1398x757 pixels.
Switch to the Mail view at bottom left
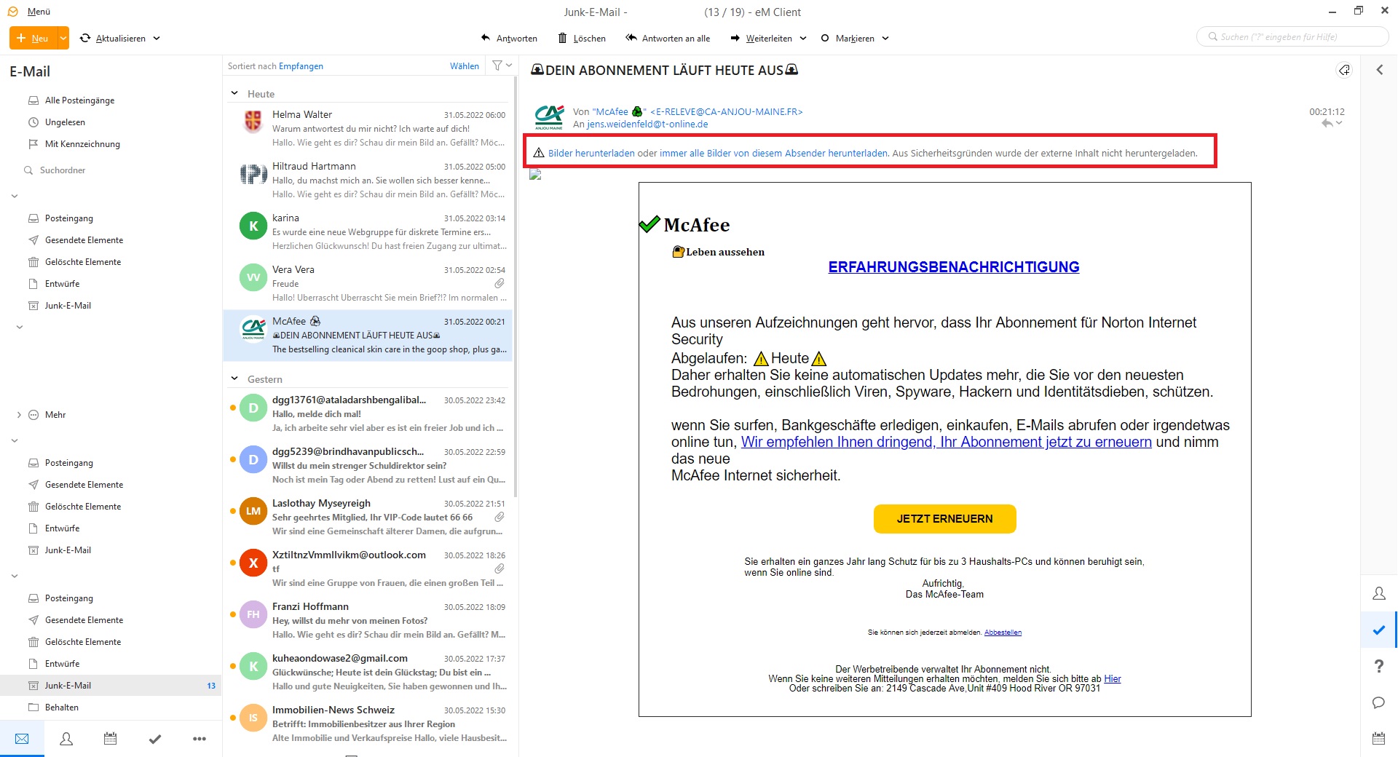22,739
